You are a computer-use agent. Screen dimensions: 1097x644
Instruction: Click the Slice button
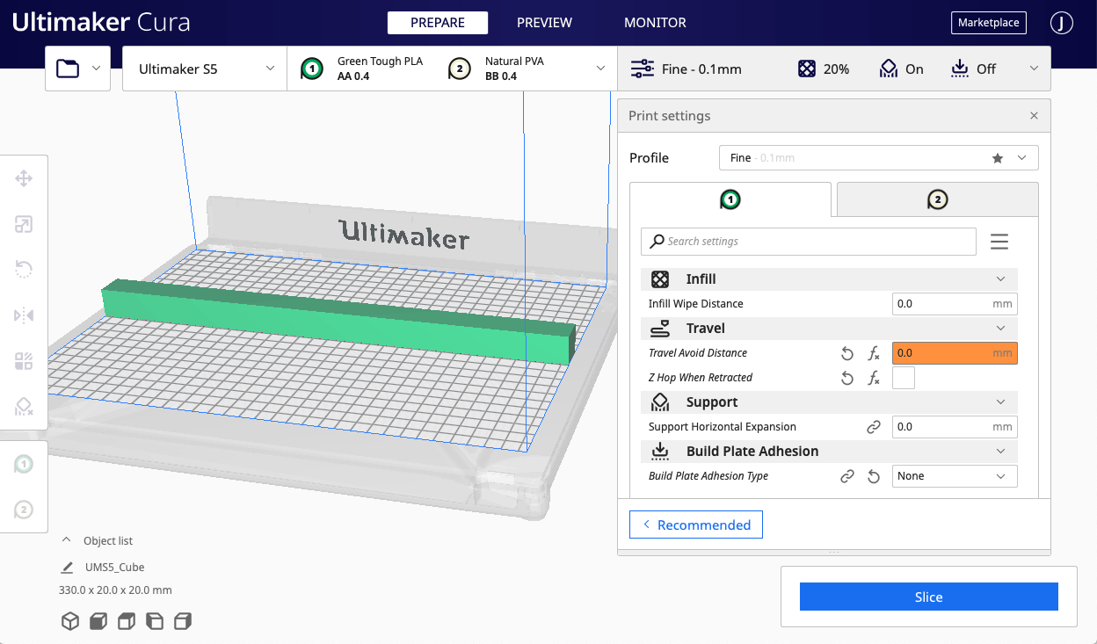click(x=928, y=597)
